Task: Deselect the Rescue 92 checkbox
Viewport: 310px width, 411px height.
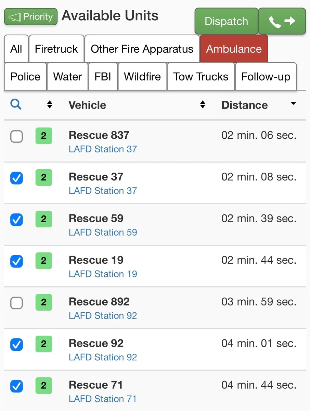Action: pos(16,345)
